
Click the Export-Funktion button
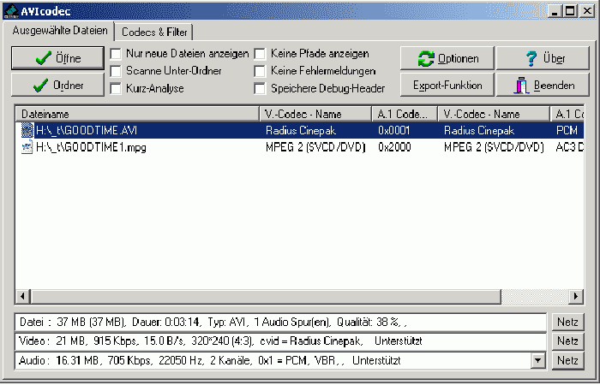tap(447, 86)
